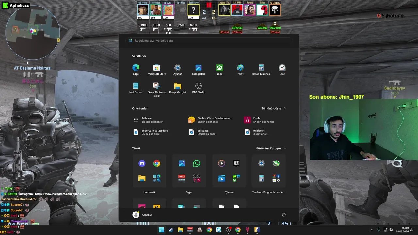Open Hesap Makinesi calculator
Image resolution: width=418 pixels, height=235 pixels.
click(x=261, y=70)
